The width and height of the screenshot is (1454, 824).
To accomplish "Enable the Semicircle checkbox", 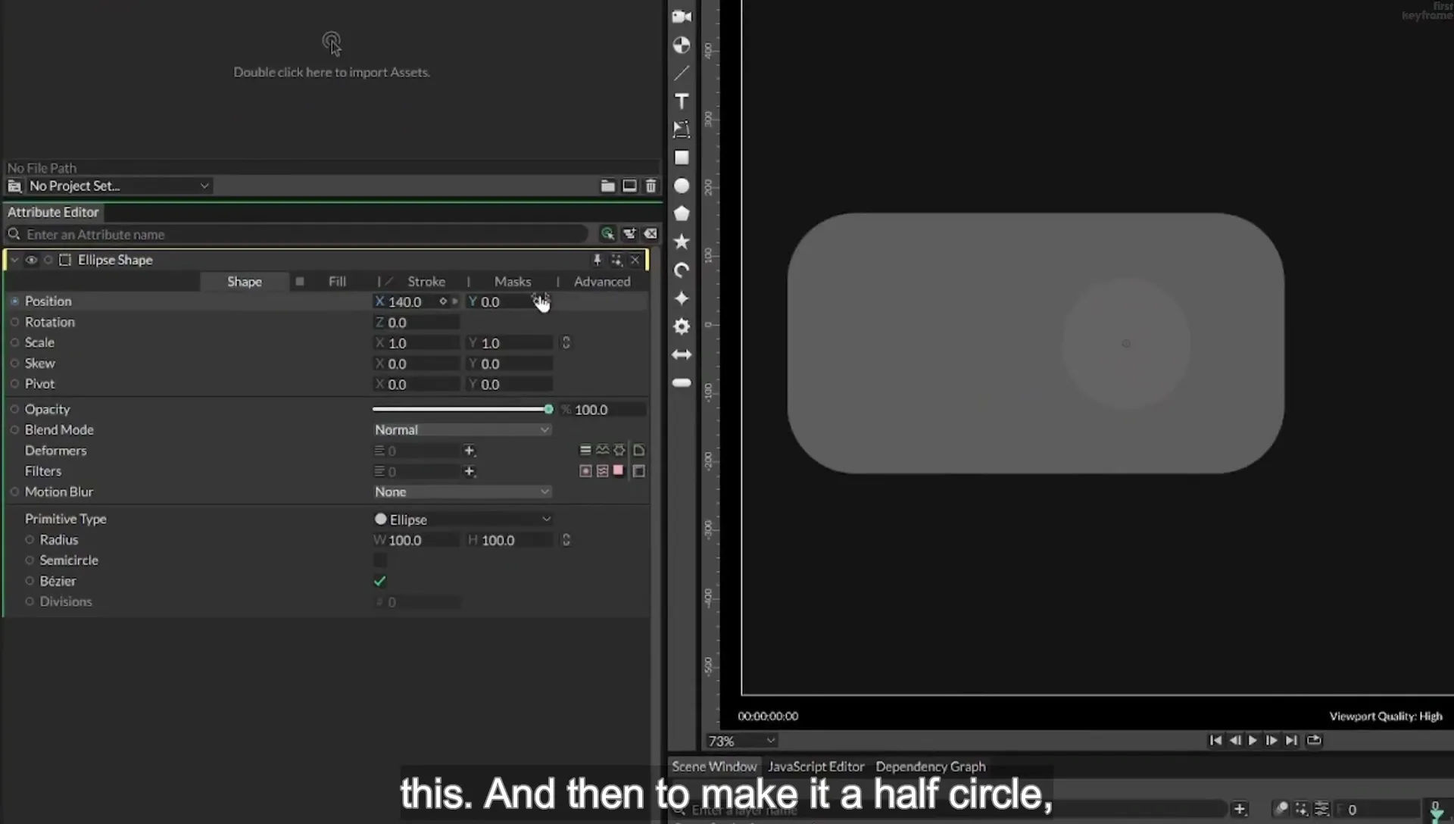I will (x=380, y=560).
